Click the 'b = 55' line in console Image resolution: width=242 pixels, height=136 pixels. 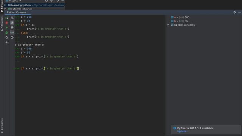(x=25, y=53)
